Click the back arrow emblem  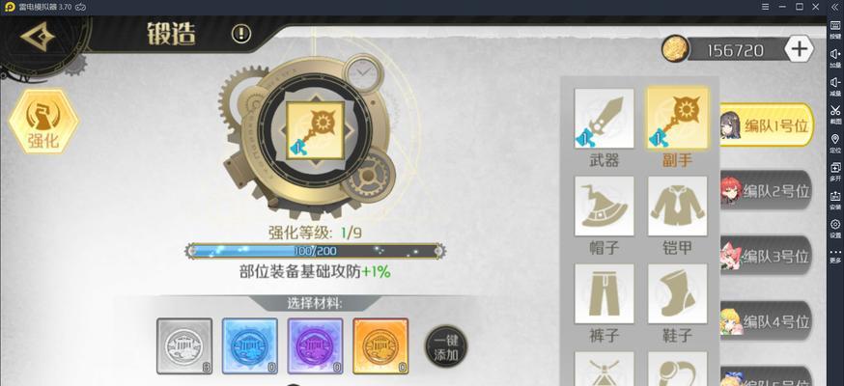pyautogui.click(x=39, y=38)
